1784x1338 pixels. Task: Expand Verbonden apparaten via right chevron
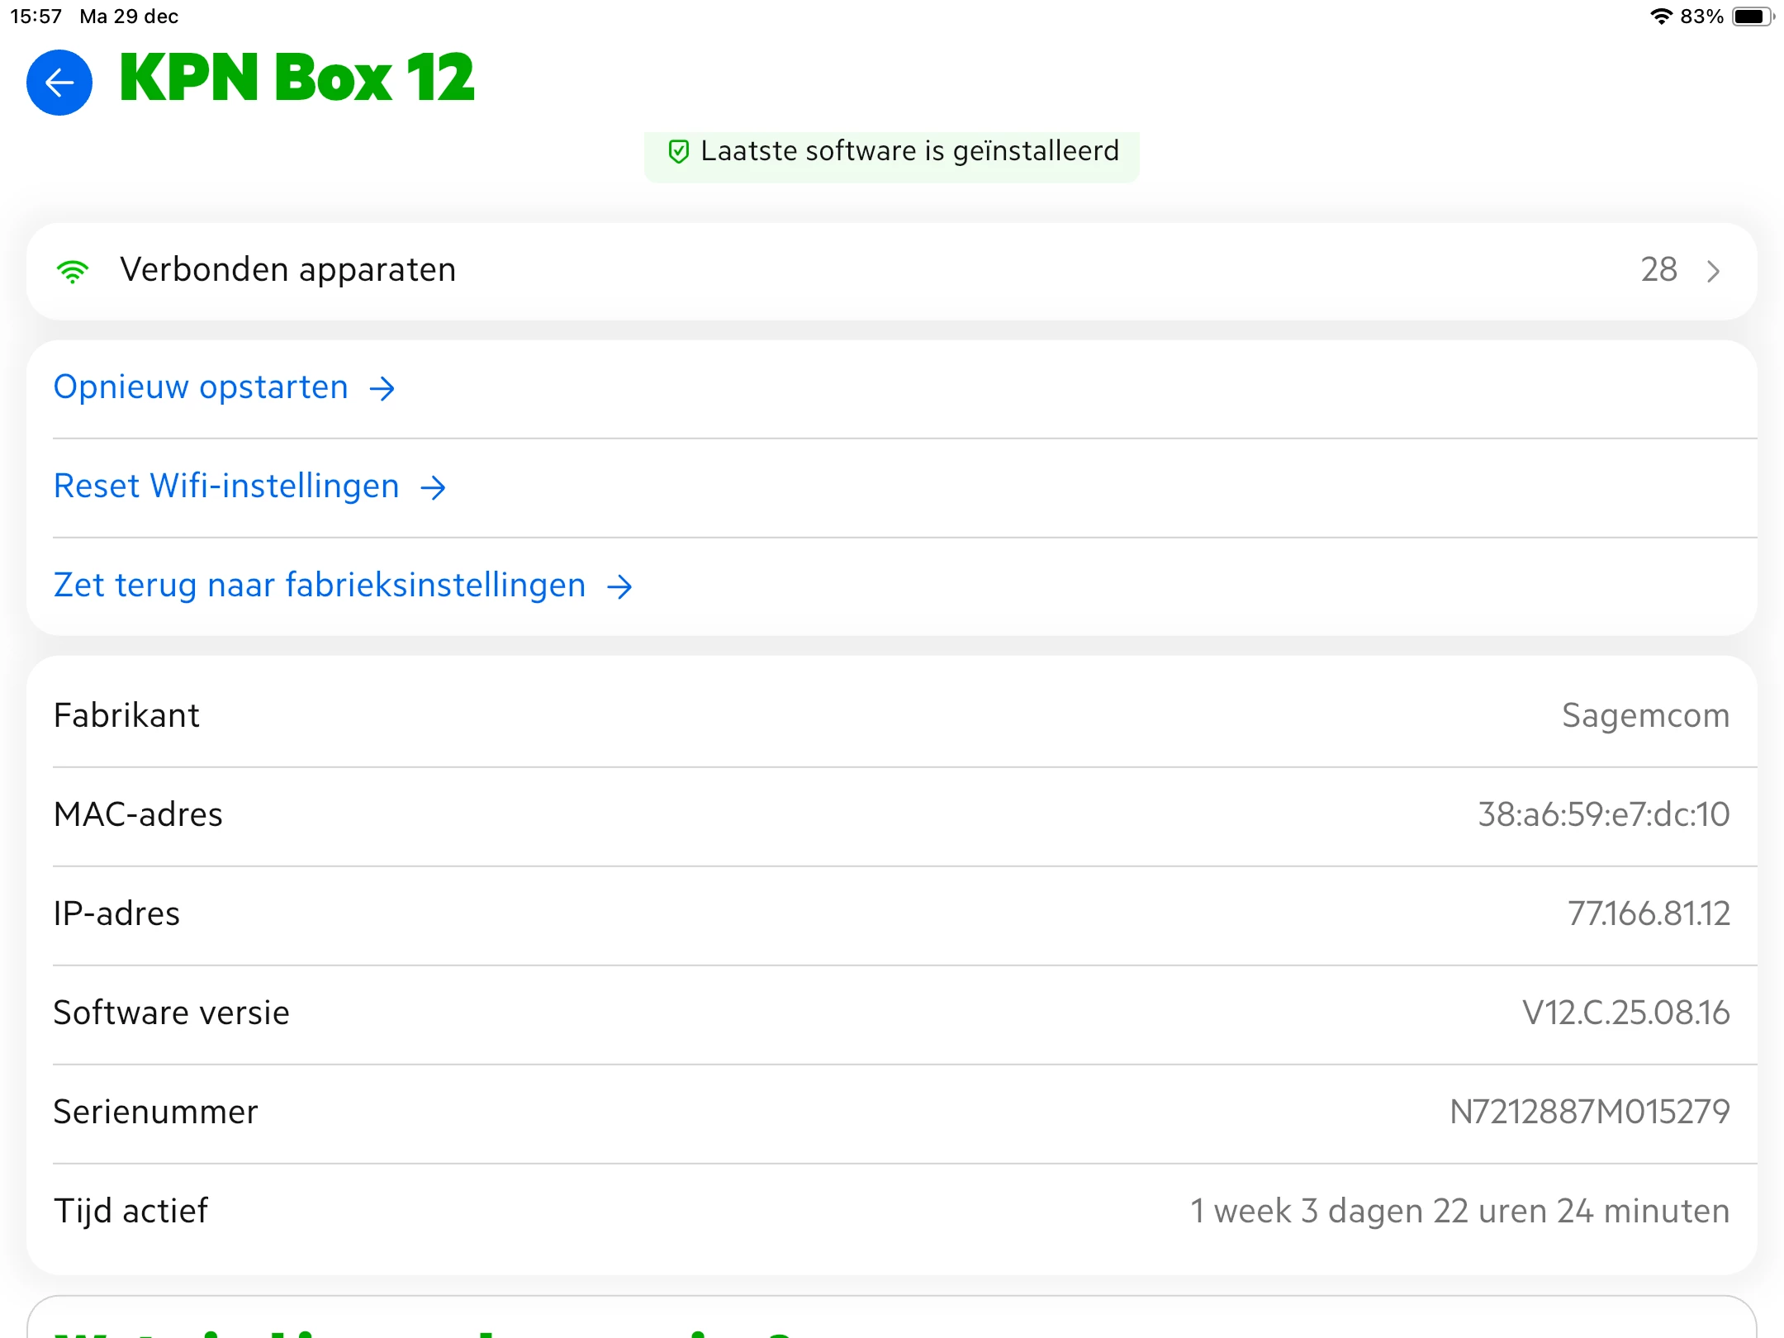point(1714,271)
